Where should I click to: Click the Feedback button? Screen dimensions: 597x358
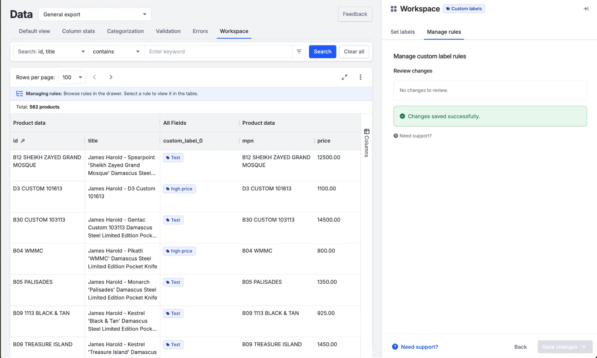[x=355, y=14]
